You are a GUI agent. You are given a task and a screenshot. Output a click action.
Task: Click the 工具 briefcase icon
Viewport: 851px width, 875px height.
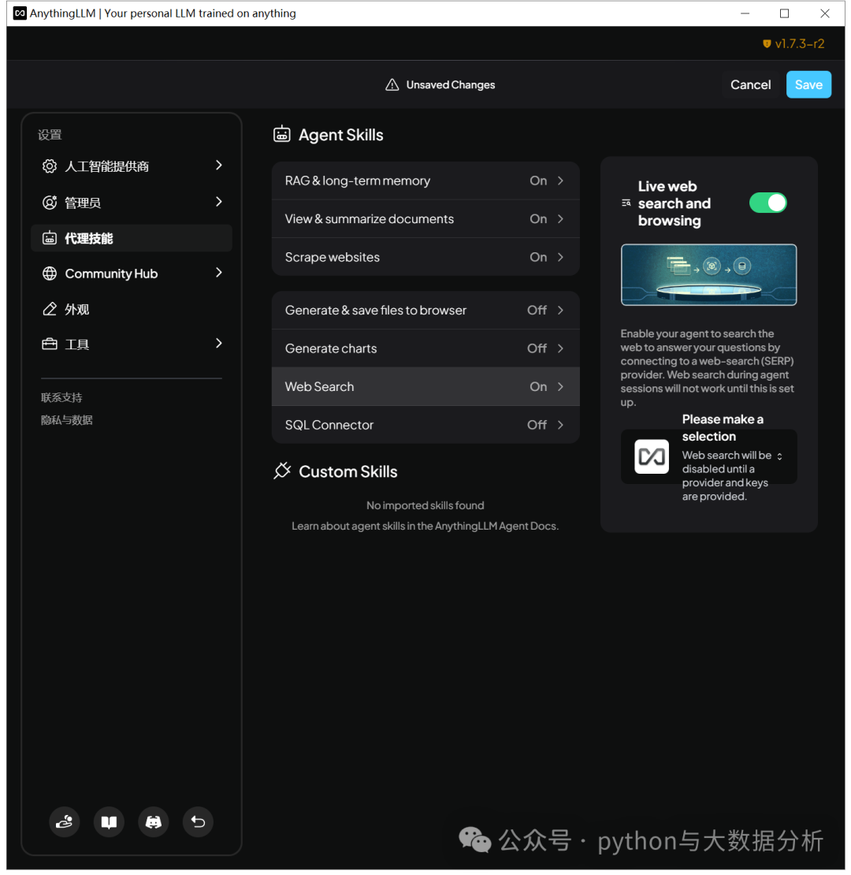50,344
